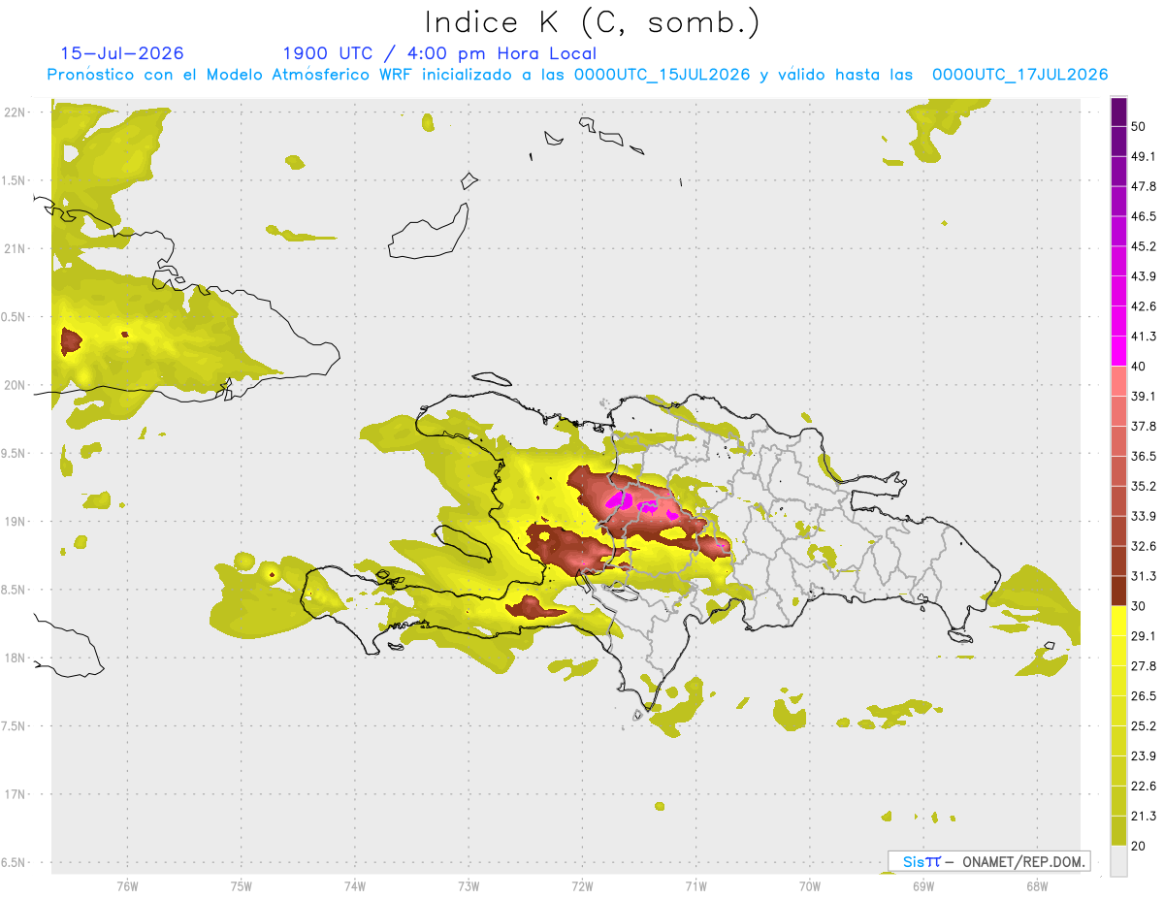Image resolution: width=1164 pixels, height=899 pixels.
Task: Pick the purple legend swatch between 46.5 and 47.8
Action: (1119, 202)
